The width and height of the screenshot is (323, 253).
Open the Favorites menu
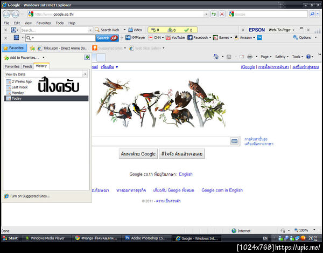click(x=44, y=23)
